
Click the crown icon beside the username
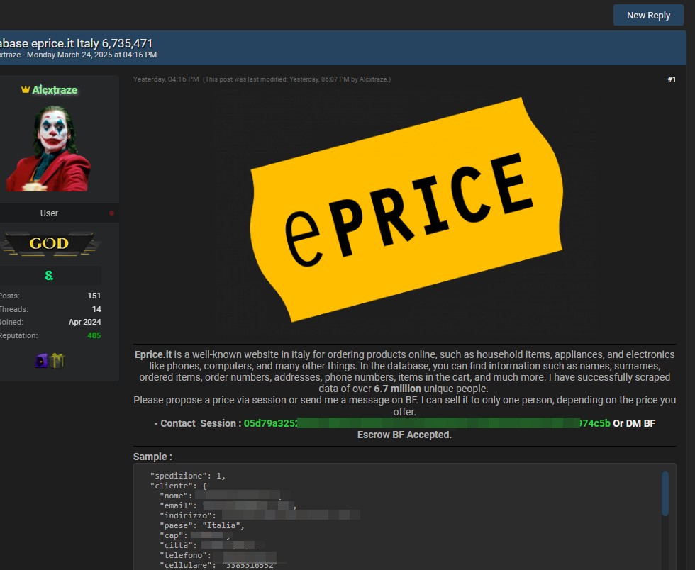pos(26,90)
